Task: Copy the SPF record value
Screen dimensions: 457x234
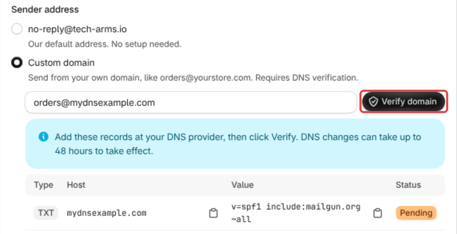Action: 377,213
